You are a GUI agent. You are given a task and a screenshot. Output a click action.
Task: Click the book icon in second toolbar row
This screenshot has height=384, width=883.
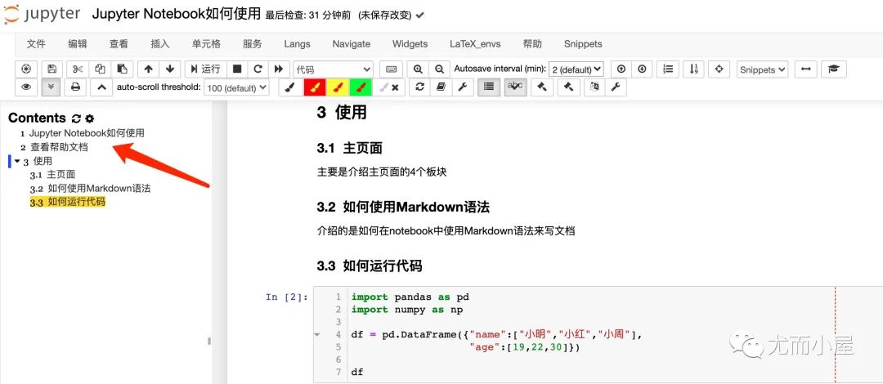click(441, 87)
